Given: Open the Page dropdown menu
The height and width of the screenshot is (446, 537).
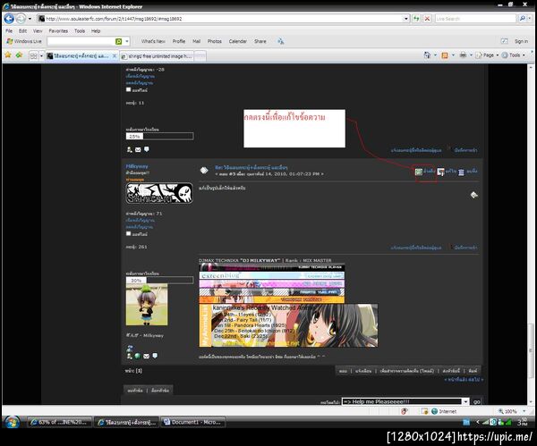Looking at the screenshot, I should (x=487, y=55).
